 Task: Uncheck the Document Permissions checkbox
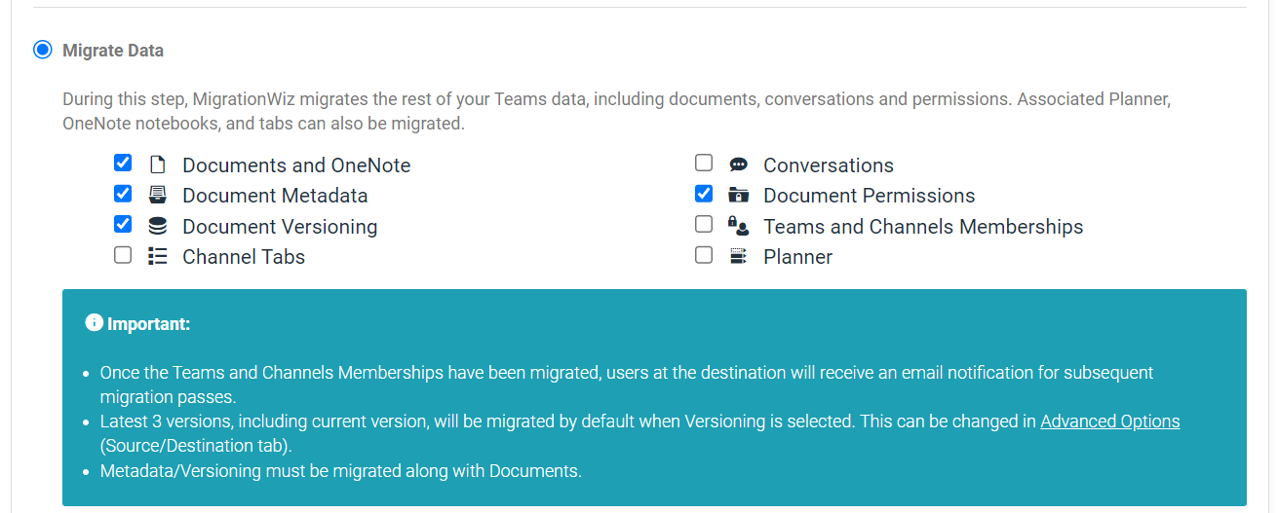pyautogui.click(x=704, y=194)
